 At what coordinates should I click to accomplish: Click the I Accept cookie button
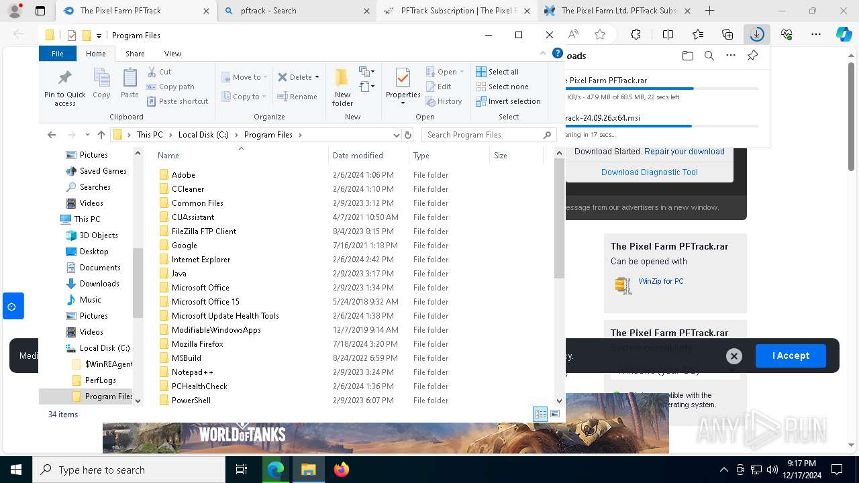(x=791, y=356)
